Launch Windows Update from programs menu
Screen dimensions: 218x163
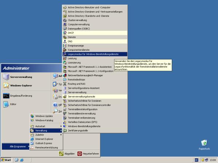[46, 116]
